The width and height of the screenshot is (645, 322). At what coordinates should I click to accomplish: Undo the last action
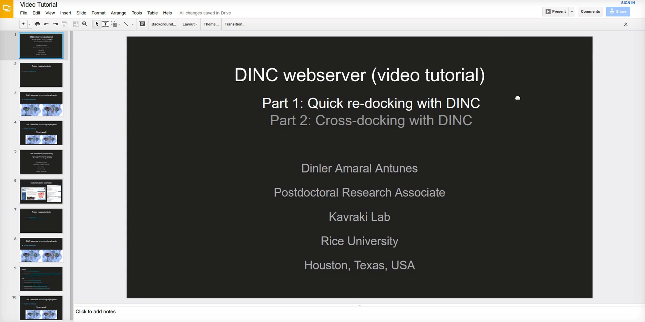click(x=46, y=24)
